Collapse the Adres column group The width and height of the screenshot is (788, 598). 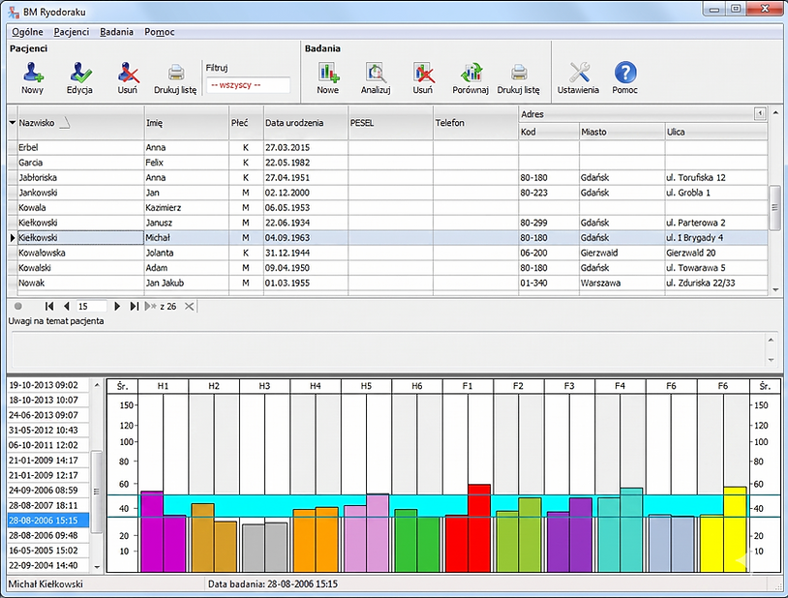[x=760, y=113]
